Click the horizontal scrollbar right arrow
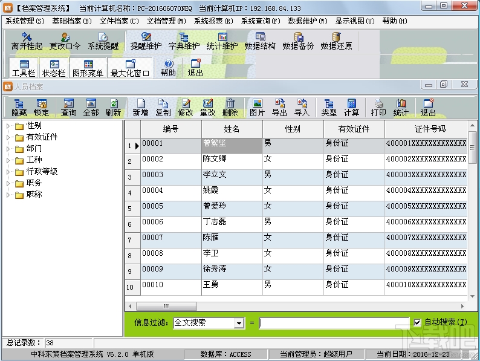The image size is (480, 361). tap(462, 306)
